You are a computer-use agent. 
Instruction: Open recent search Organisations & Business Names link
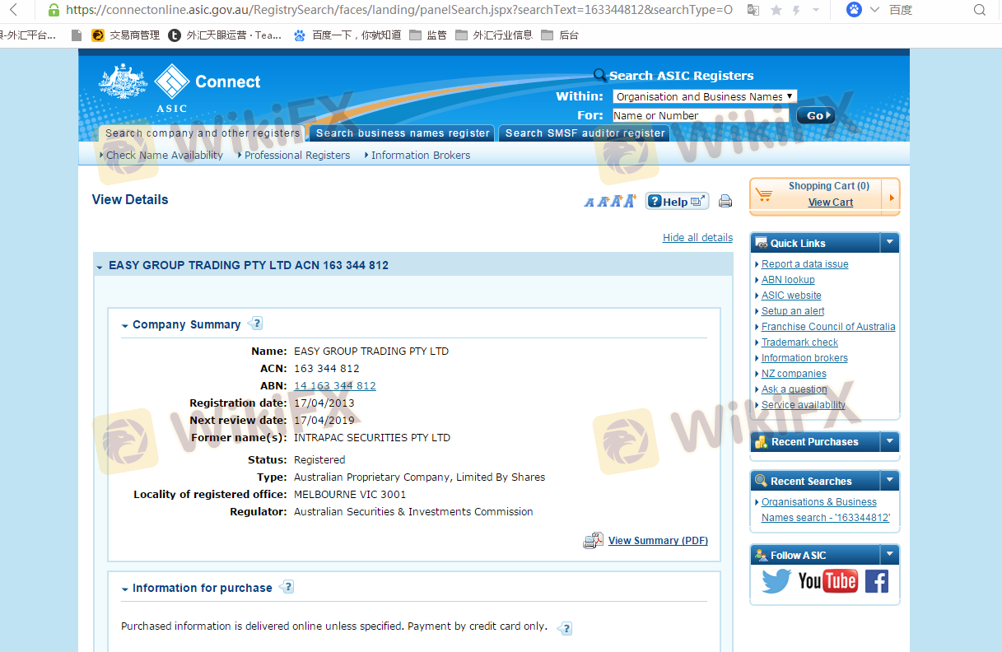coord(826,510)
